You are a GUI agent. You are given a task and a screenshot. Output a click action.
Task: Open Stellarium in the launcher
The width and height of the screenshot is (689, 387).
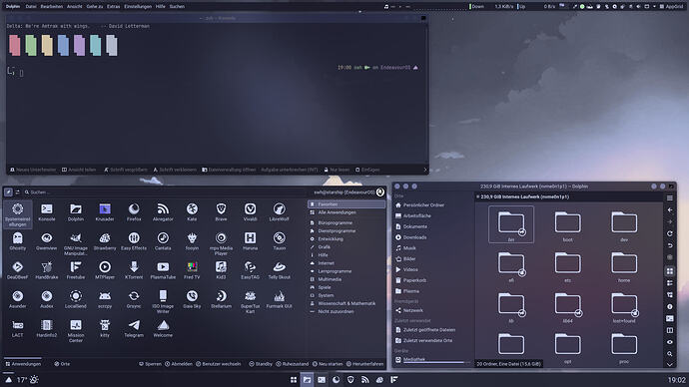point(221,299)
